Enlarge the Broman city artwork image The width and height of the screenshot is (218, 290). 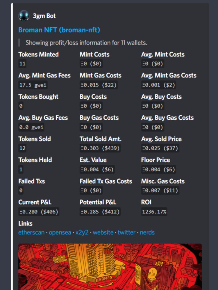point(110,266)
